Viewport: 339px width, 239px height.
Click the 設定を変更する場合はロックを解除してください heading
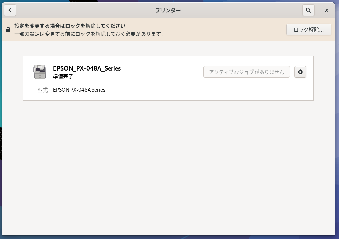(x=70, y=26)
